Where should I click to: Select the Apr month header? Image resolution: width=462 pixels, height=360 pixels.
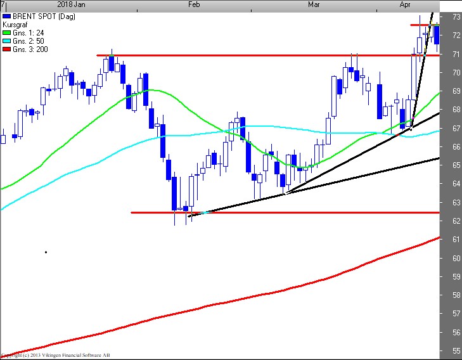406,5
